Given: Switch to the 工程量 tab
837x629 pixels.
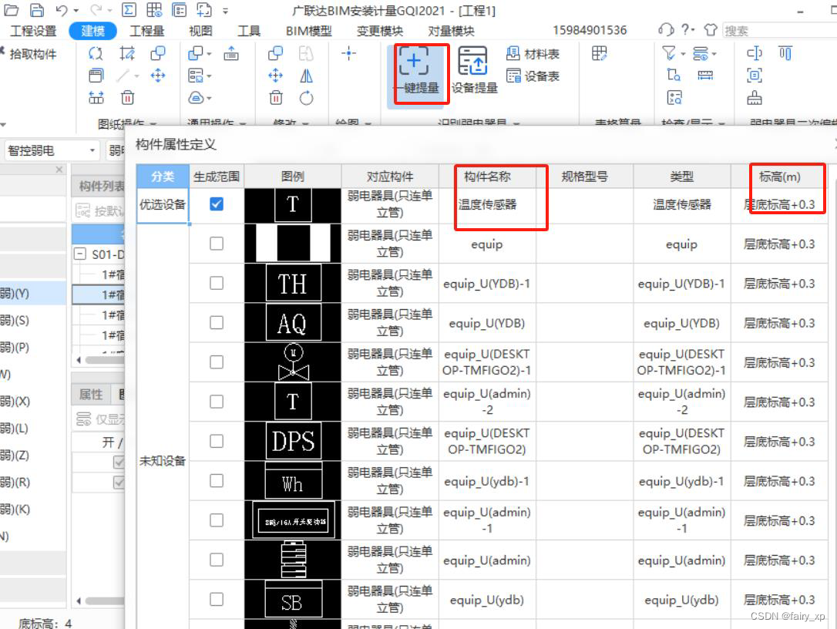Looking at the screenshot, I should coord(146,31).
